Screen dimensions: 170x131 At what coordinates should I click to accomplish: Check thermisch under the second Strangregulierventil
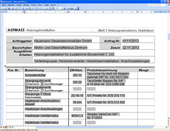click(26, 91)
